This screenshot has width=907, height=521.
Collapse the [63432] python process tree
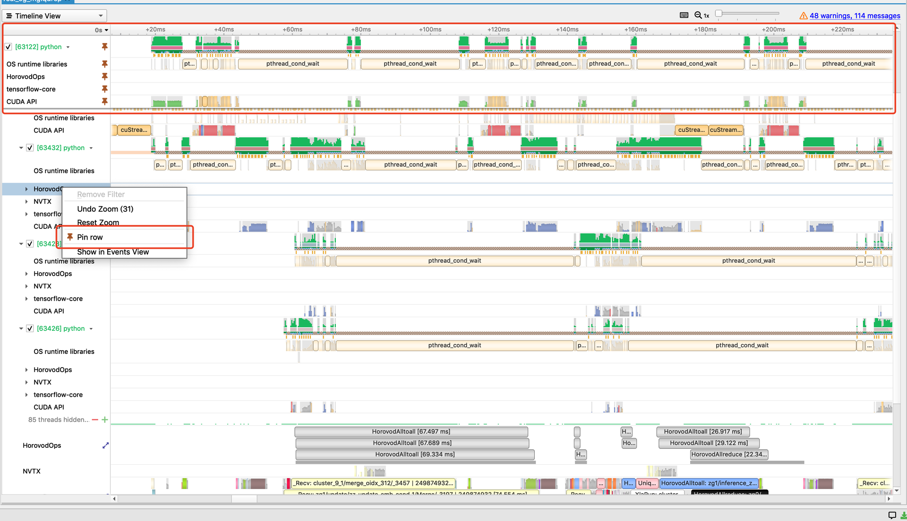[x=21, y=148]
